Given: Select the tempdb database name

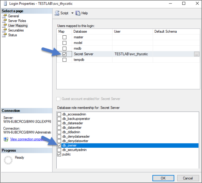Looking at the screenshot, I should click(79, 60).
